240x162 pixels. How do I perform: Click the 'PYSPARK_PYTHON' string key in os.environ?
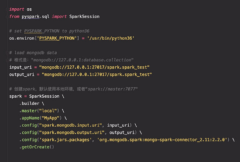click(x=57, y=38)
